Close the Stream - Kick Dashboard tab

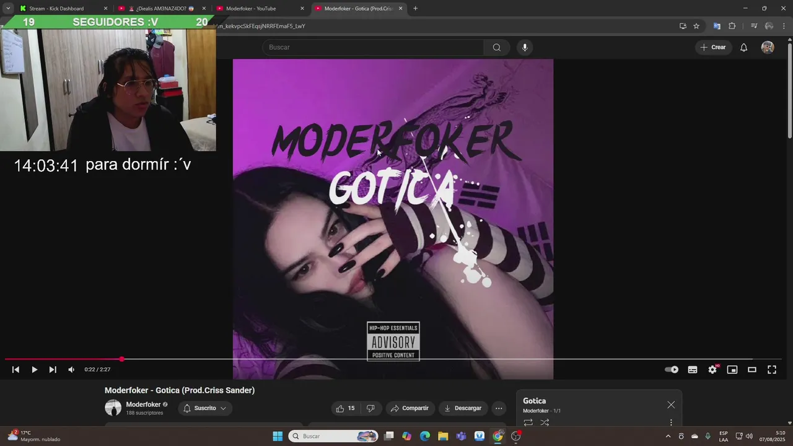(x=105, y=9)
